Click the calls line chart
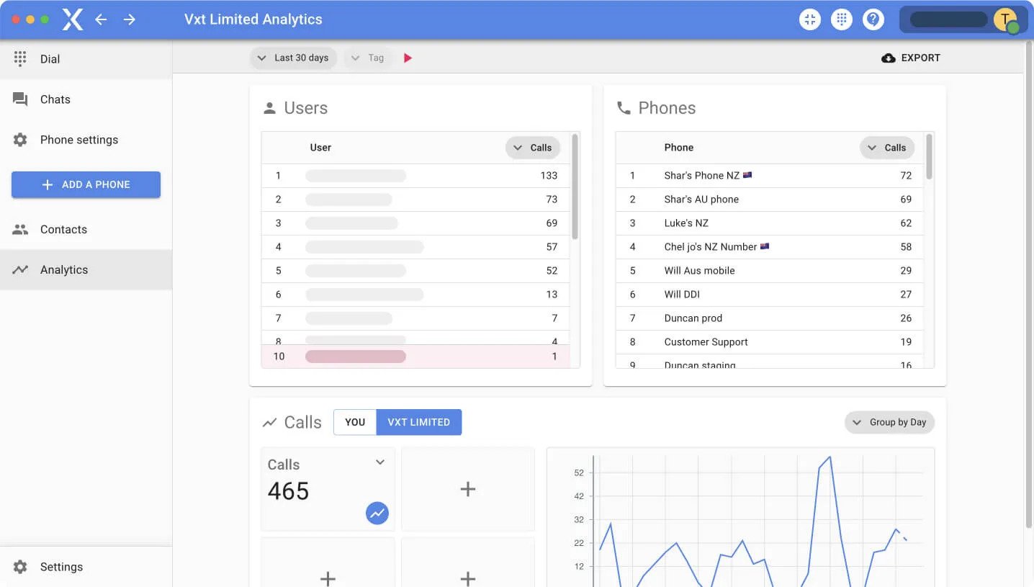1034x587 pixels. [x=740, y=517]
